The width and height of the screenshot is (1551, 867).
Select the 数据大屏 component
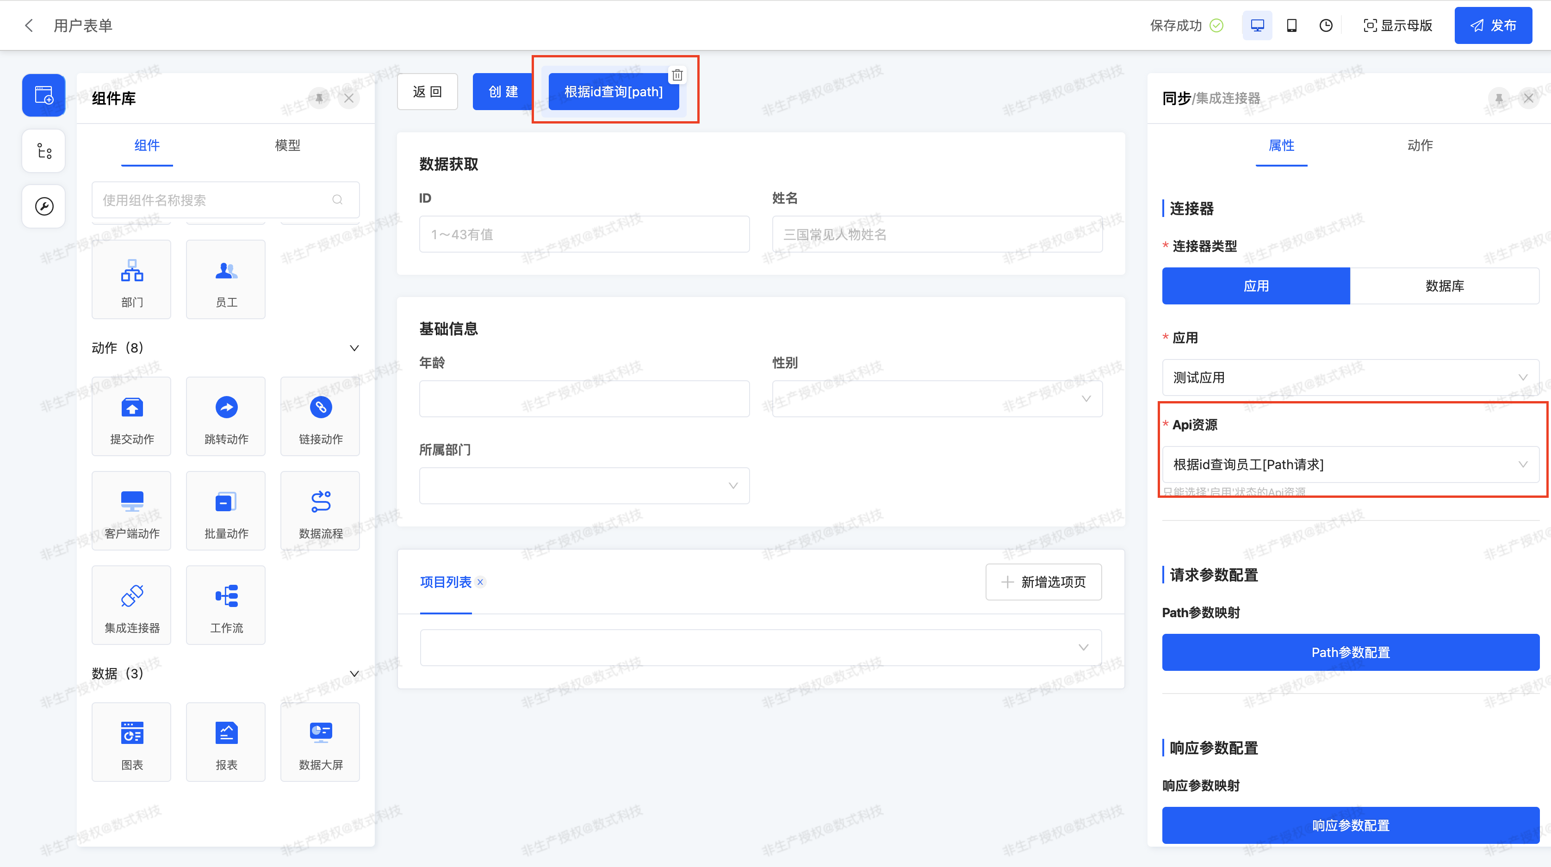point(320,743)
